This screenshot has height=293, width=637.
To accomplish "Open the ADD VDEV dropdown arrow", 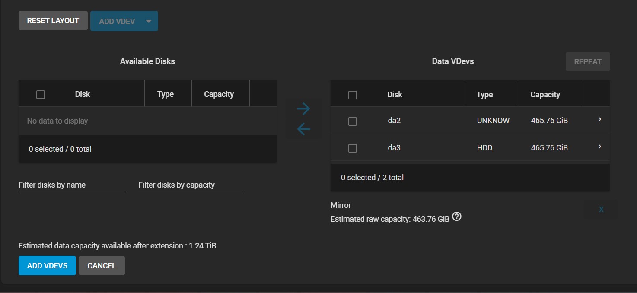I will (149, 21).
